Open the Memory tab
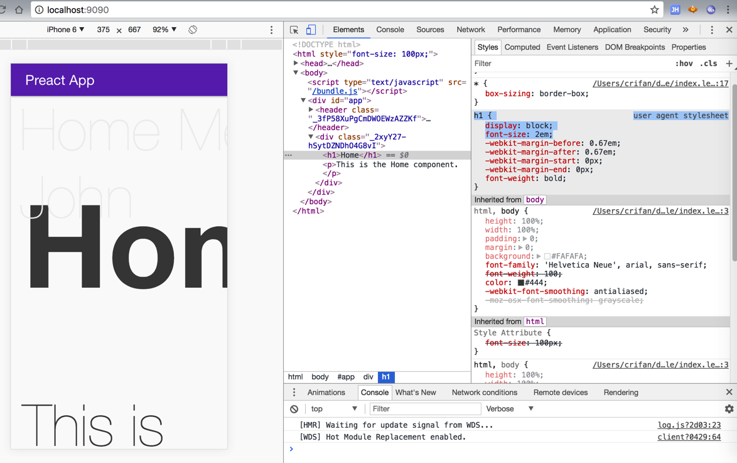Image resolution: width=737 pixels, height=463 pixels. click(567, 30)
